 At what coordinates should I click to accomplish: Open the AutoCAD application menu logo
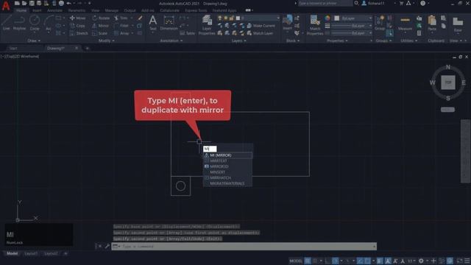click(x=6, y=5)
